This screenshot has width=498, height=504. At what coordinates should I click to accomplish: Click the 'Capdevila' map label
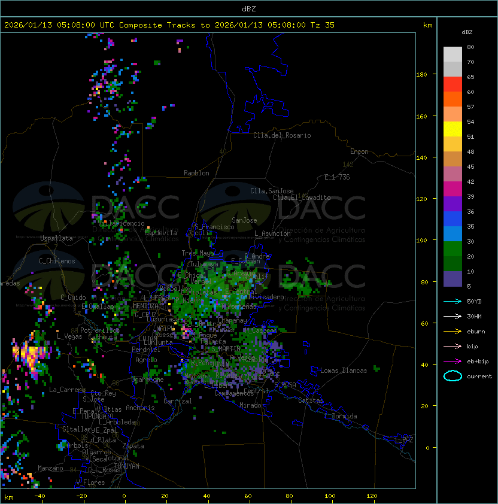click(160, 233)
